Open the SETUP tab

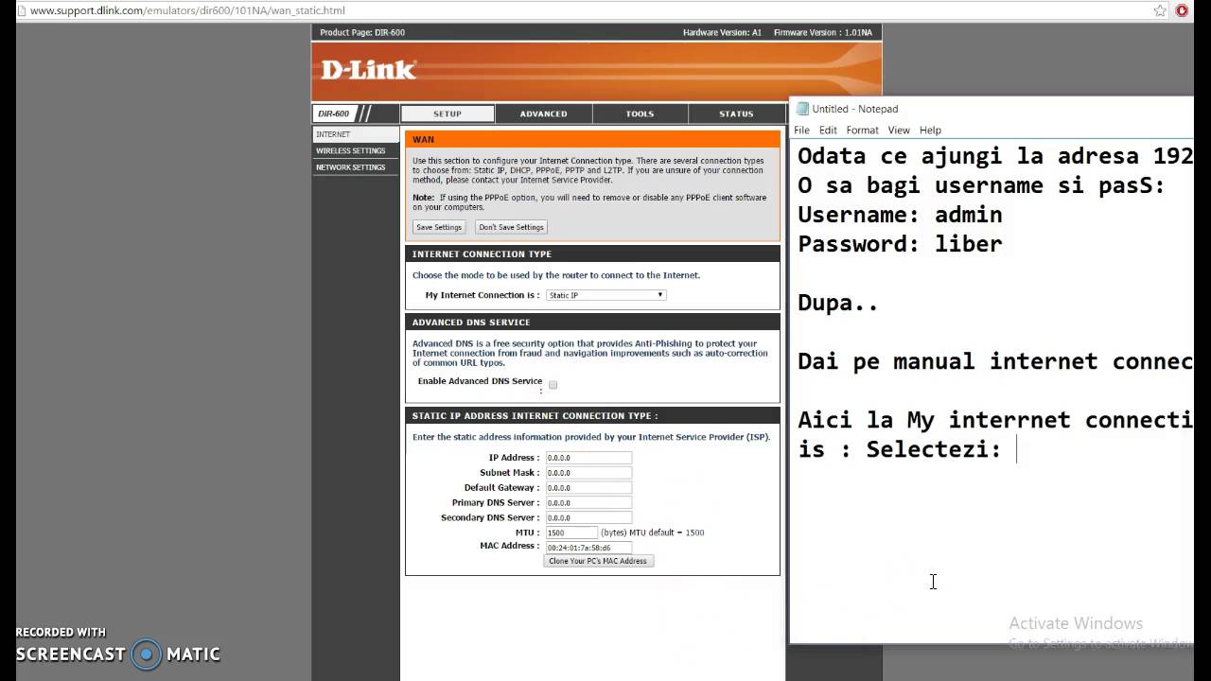coord(448,113)
